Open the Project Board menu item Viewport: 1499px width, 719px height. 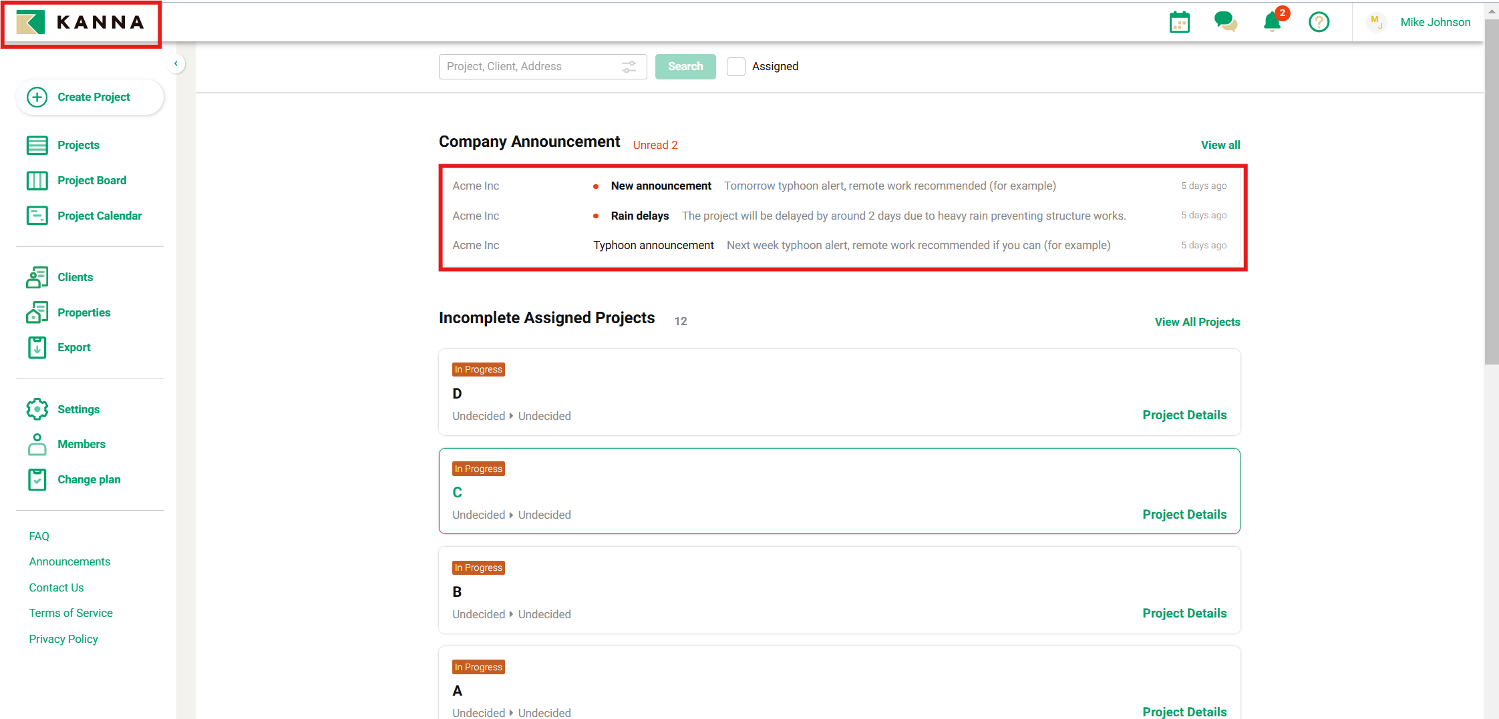pos(92,180)
